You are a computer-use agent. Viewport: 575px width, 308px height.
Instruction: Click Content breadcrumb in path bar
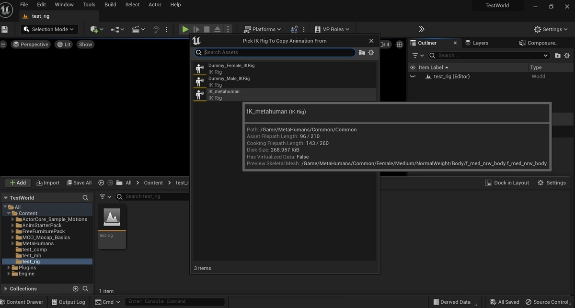click(x=153, y=183)
